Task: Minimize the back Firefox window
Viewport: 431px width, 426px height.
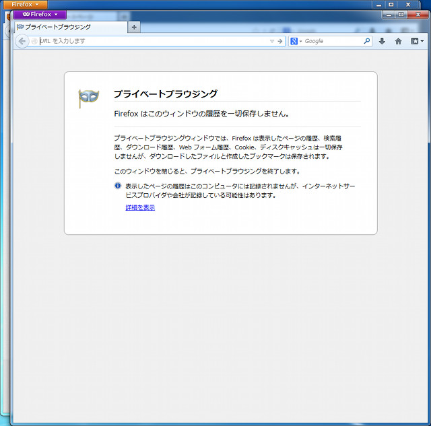Action: pyautogui.click(x=378, y=5)
